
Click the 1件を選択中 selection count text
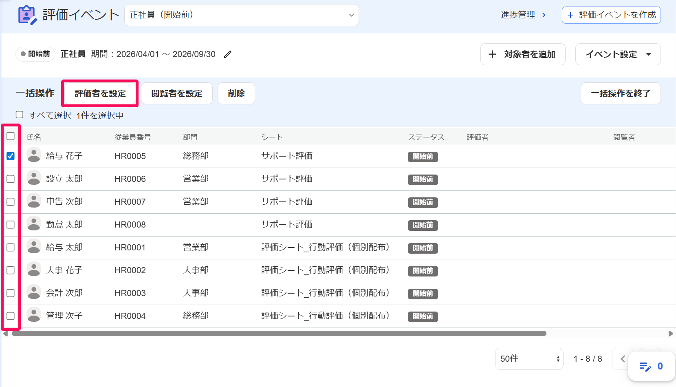(100, 115)
